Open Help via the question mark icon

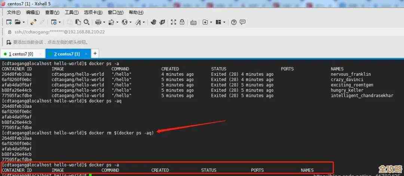(234, 22)
